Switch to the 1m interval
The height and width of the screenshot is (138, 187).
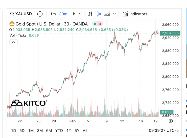coord(53,14)
